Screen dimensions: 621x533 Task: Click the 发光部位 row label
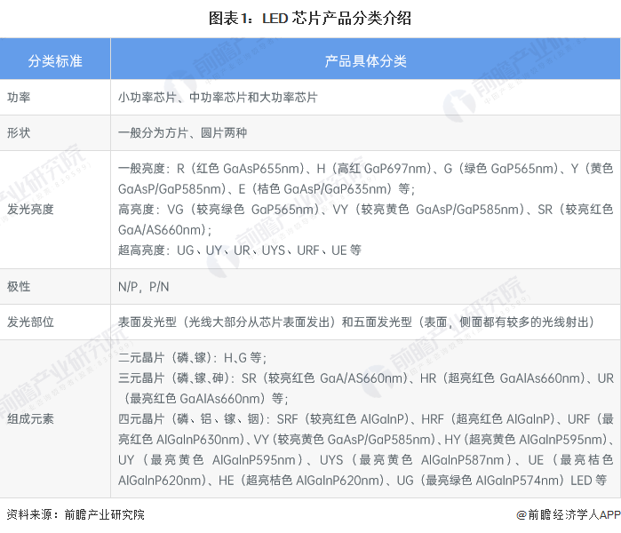click(x=30, y=322)
